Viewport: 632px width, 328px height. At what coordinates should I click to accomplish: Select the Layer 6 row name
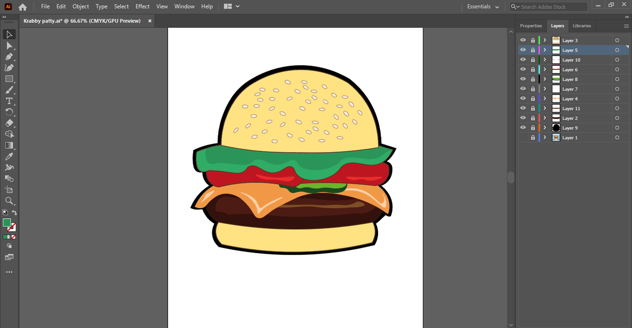[570, 69]
